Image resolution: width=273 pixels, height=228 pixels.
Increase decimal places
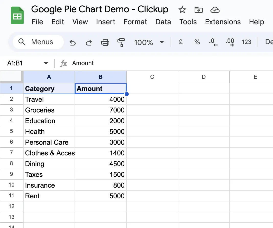tap(230, 42)
